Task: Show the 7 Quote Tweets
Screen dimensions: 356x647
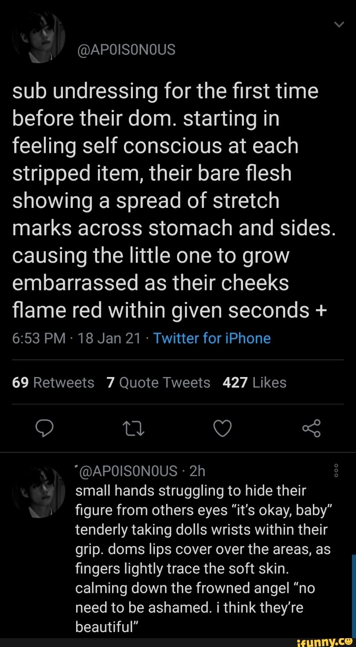Action: [x=158, y=382]
